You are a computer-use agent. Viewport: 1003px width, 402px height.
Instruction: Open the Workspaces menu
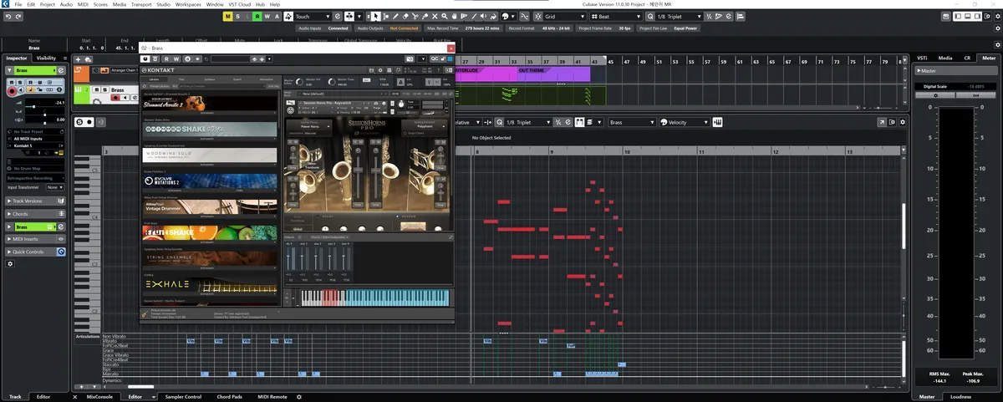188,4
